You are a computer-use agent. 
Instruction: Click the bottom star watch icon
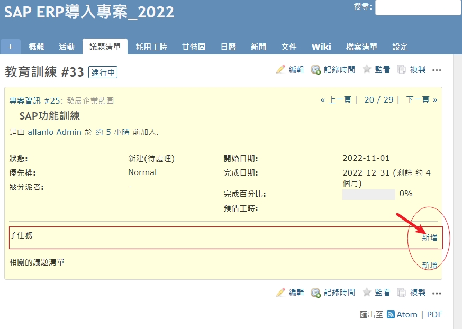coord(367,293)
